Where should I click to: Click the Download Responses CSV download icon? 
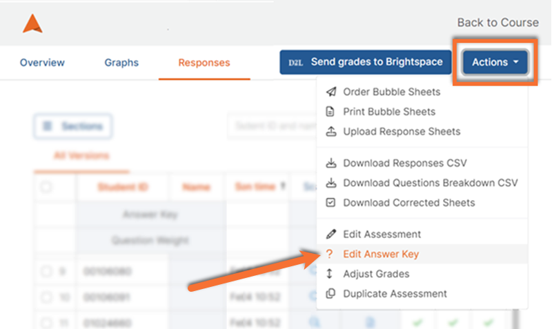tap(331, 163)
